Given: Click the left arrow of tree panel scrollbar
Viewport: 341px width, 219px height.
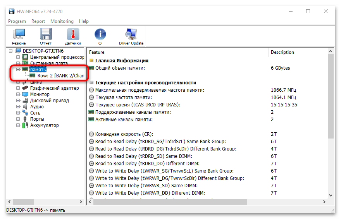Looking at the screenshot, I should [9, 202].
